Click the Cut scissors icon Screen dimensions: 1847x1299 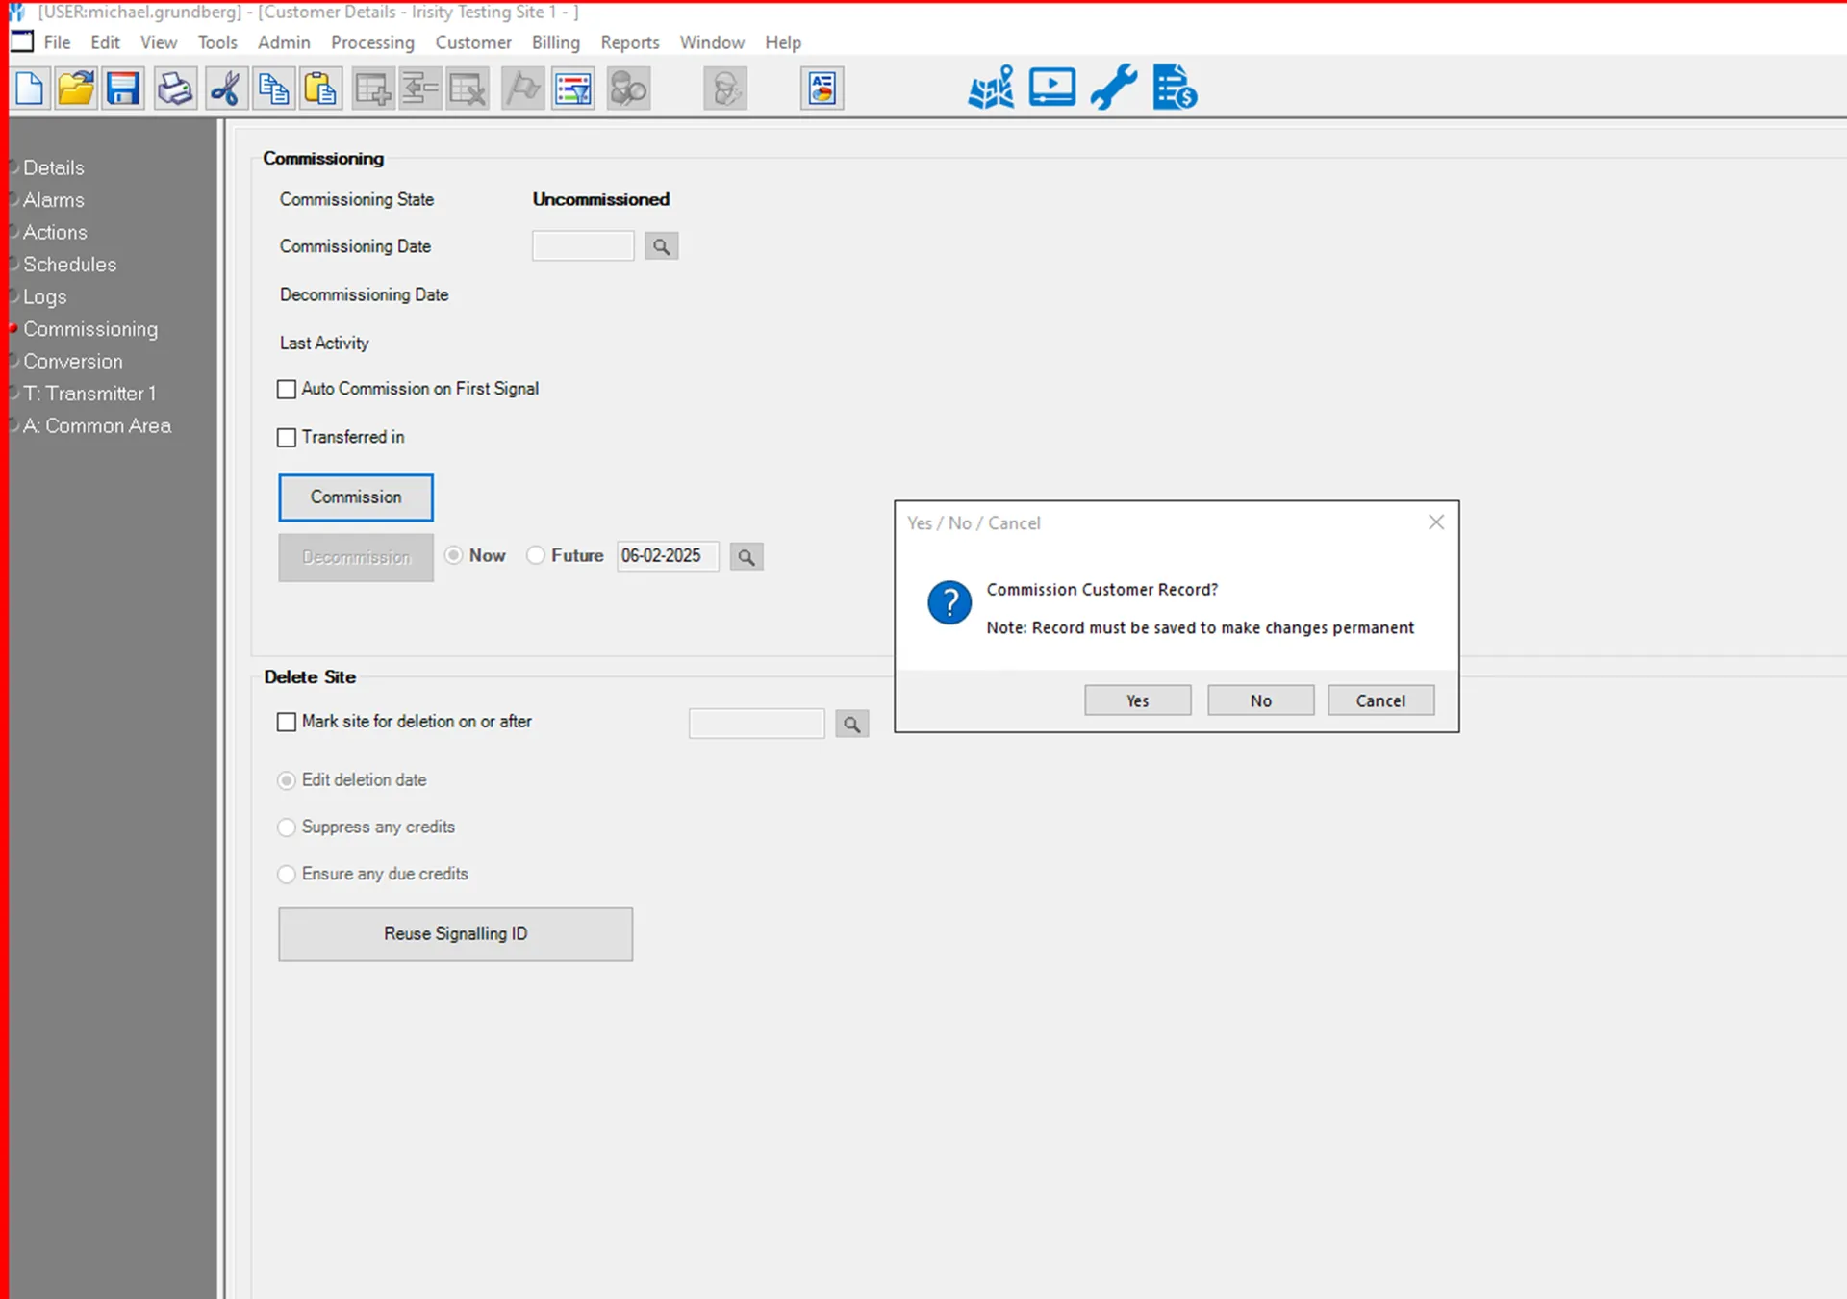[226, 89]
